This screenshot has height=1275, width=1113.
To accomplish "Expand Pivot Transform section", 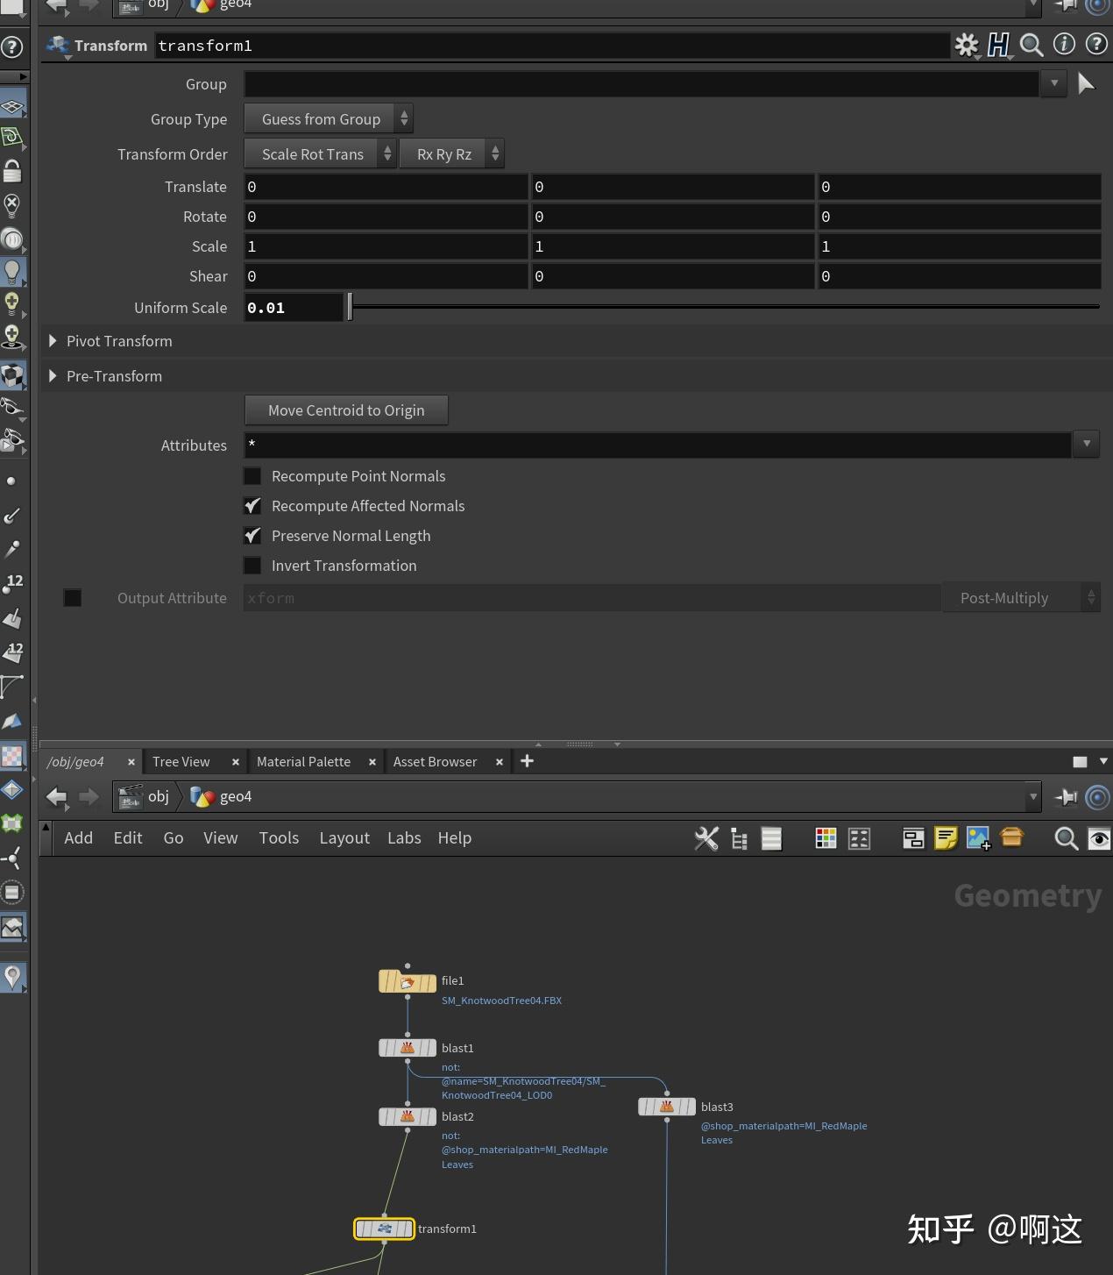I will [53, 341].
